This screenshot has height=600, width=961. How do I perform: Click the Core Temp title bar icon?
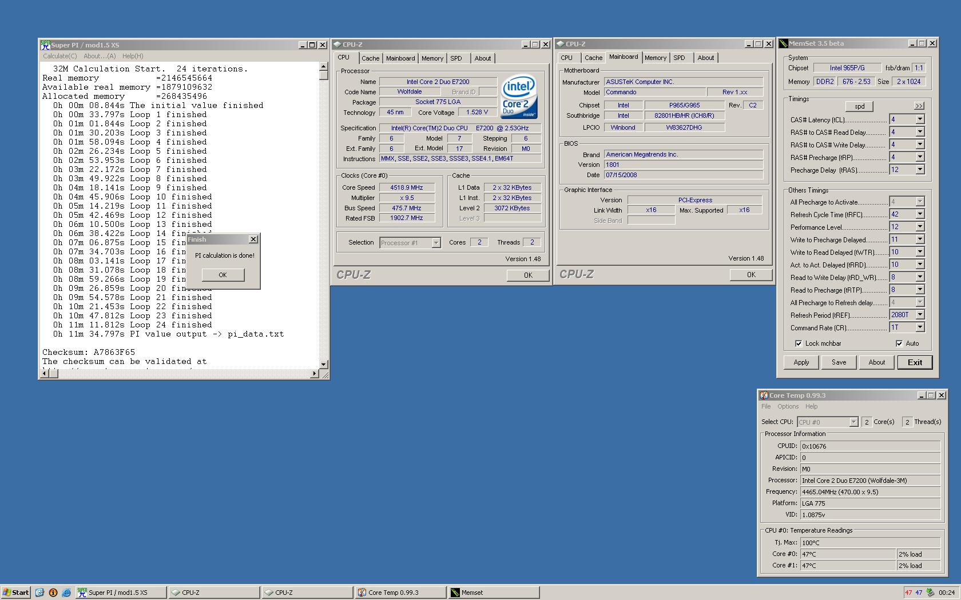764,395
